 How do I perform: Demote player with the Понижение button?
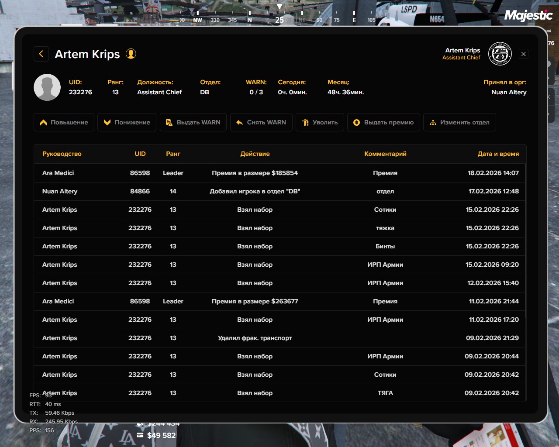pyautogui.click(x=127, y=122)
